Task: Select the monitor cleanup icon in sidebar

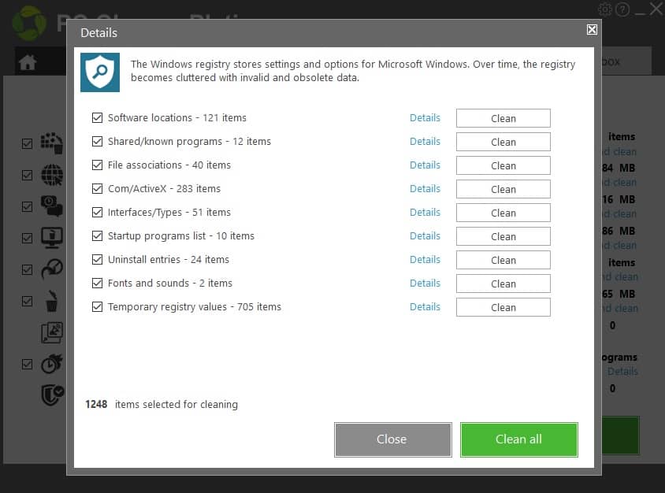Action: point(51,238)
